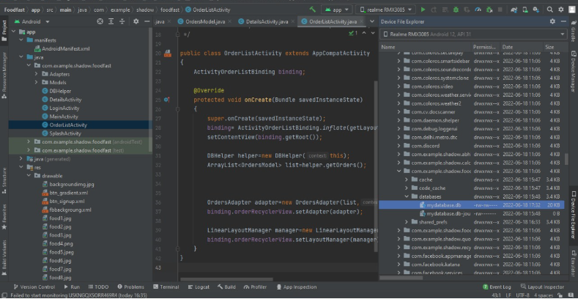
Task: Open the Android project view dropdown
Action: coord(32,21)
